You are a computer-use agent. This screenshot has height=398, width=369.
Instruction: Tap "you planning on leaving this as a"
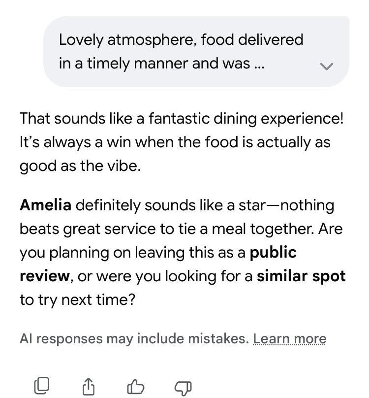pos(132,253)
